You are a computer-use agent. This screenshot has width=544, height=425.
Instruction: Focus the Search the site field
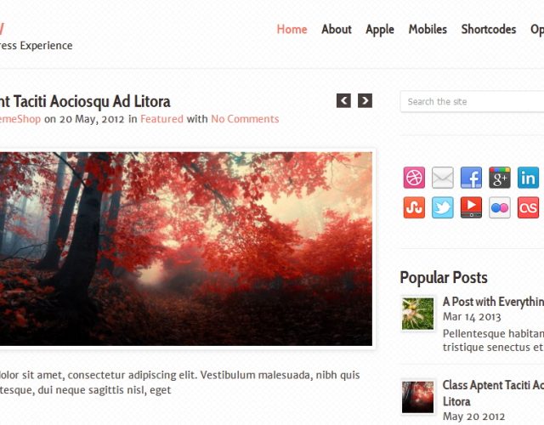[472, 102]
